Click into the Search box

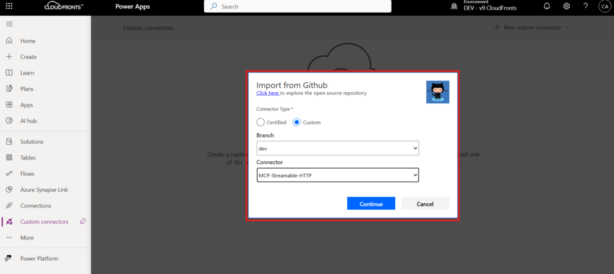pos(297,6)
